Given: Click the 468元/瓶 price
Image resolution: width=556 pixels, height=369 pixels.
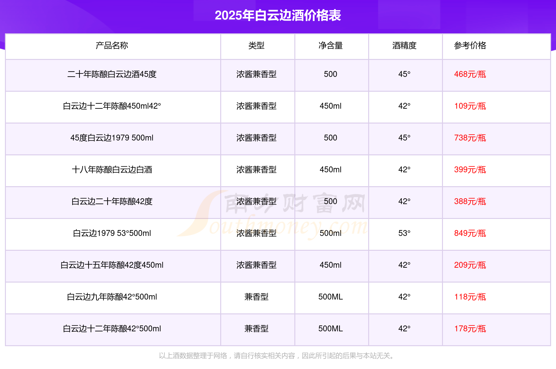Looking at the screenshot, I should [x=470, y=74].
